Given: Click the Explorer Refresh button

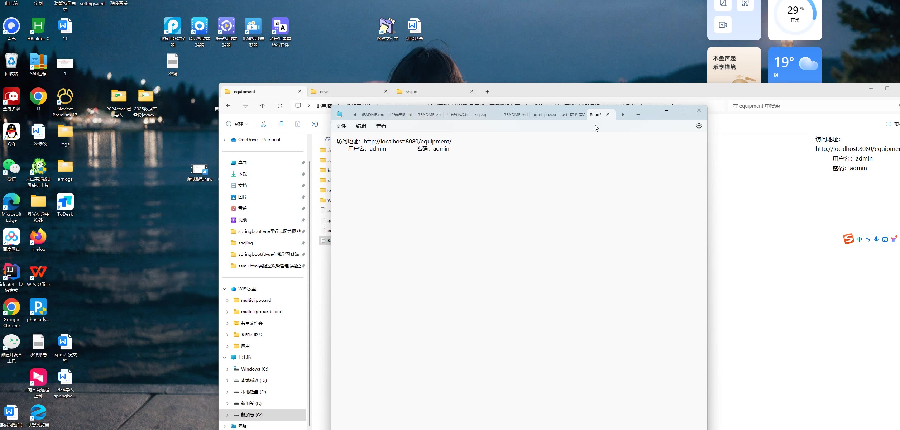Looking at the screenshot, I should [280, 106].
